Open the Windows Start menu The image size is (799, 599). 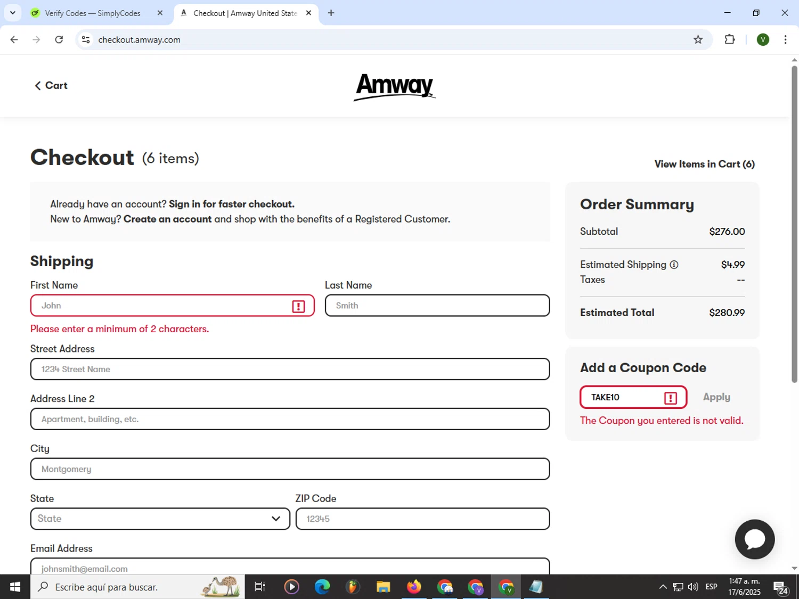pyautogui.click(x=15, y=587)
